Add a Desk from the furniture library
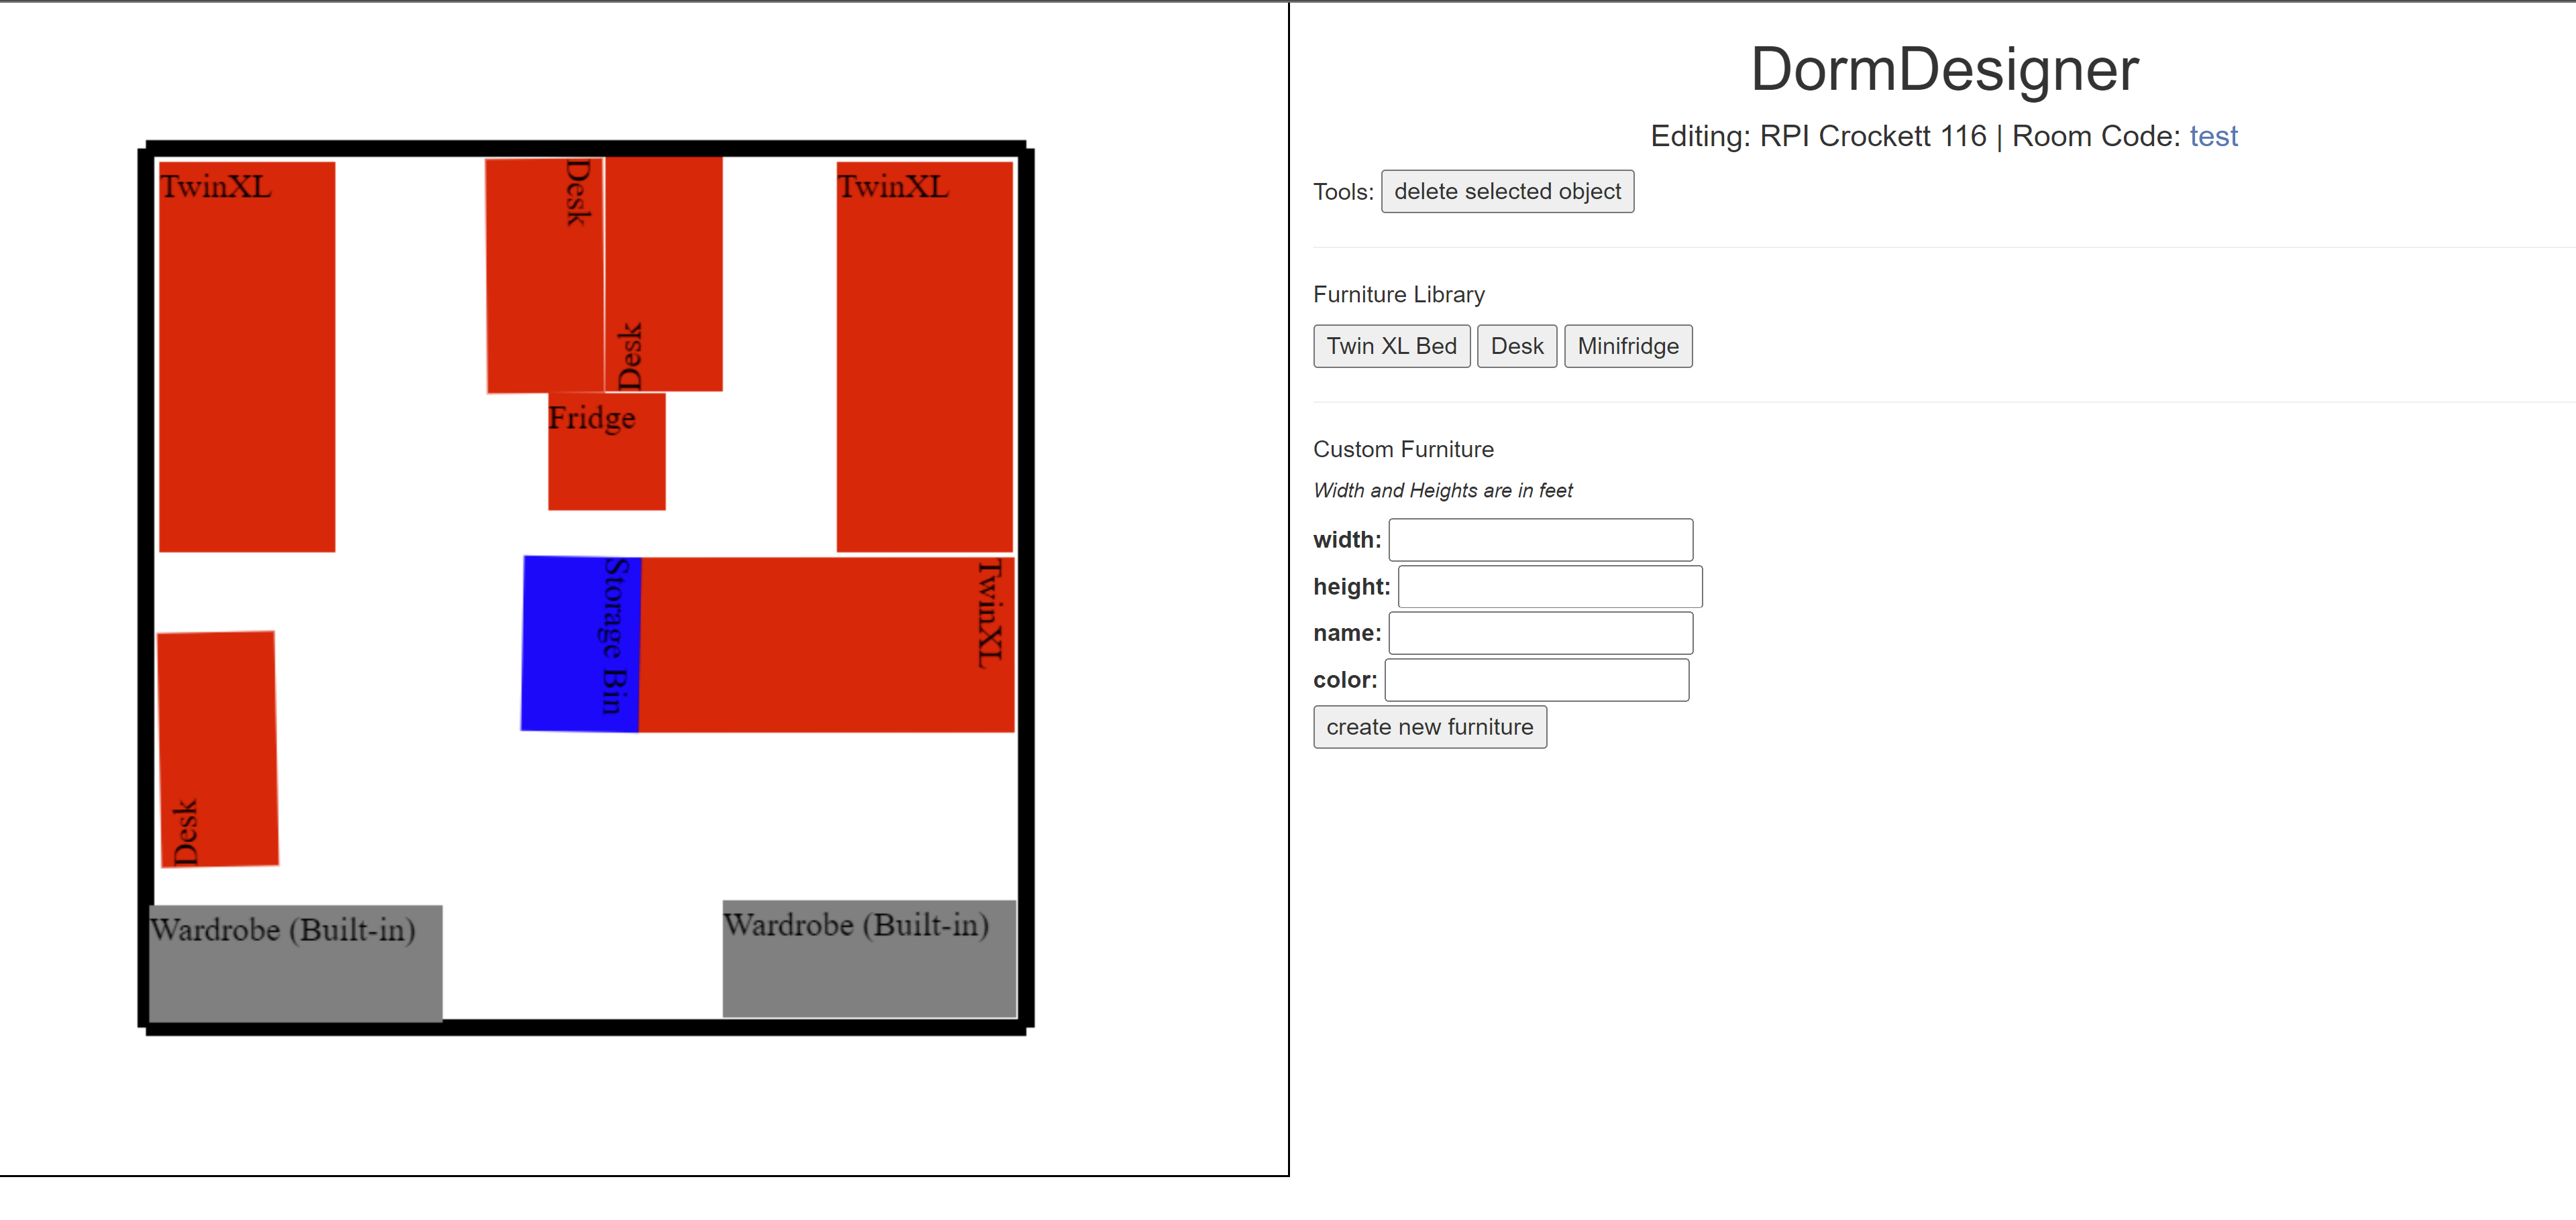 tap(1516, 346)
